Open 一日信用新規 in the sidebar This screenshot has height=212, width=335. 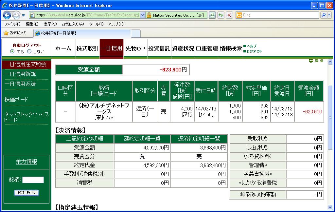click(x=20, y=74)
